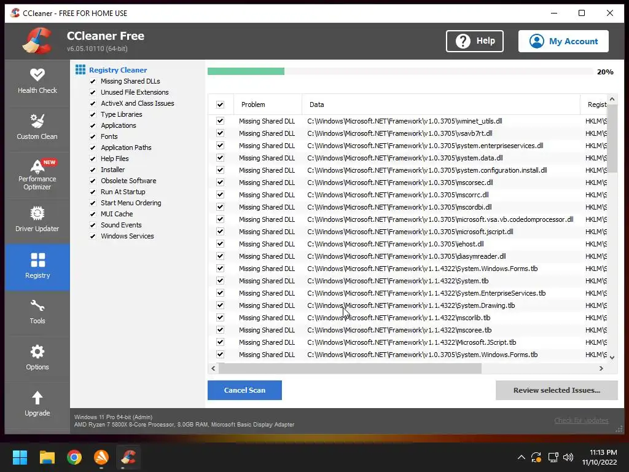Viewport: 629px width, 472px height.
Task: Sort by the Data column header
Action: point(441,104)
